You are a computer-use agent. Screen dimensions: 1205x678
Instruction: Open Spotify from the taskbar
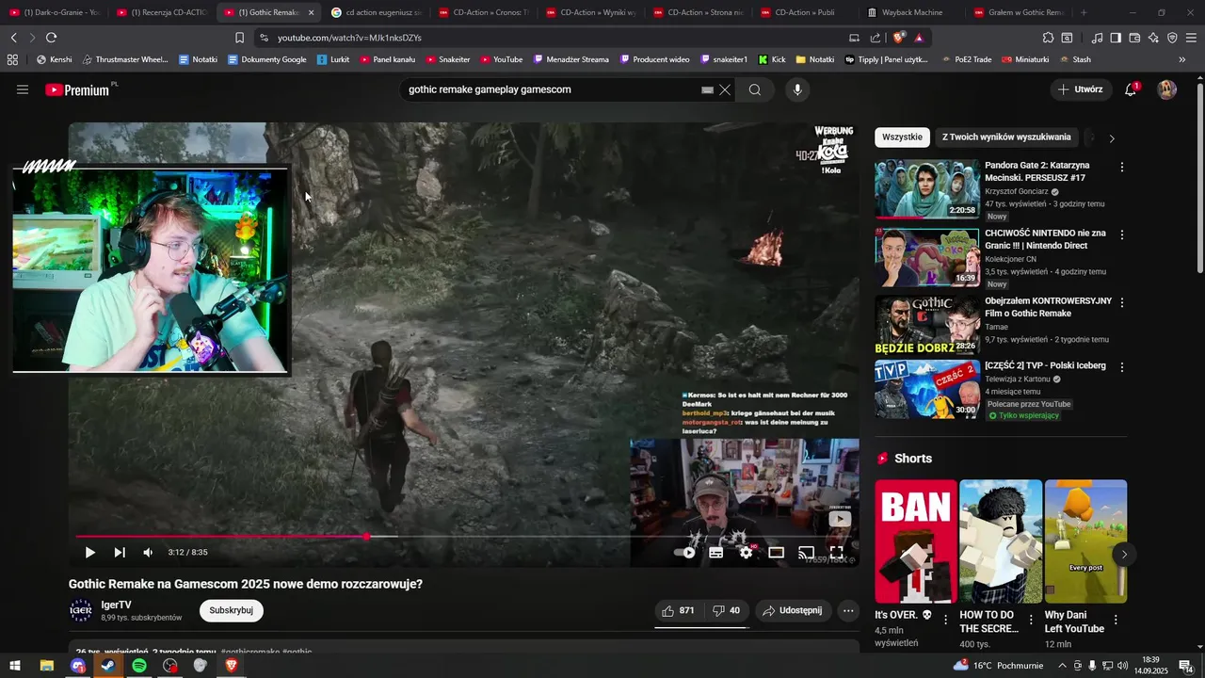pyautogui.click(x=139, y=666)
